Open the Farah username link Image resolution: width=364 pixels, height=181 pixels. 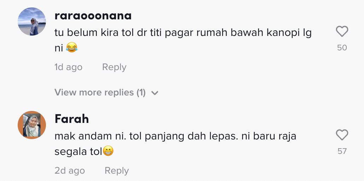click(72, 119)
